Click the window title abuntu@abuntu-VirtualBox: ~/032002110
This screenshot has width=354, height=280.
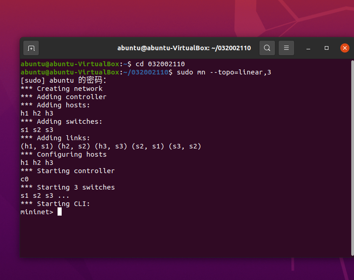(x=184, y=48)
